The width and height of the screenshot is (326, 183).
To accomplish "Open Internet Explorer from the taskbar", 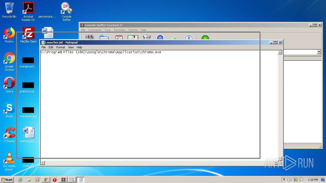I will coord(20,180).
